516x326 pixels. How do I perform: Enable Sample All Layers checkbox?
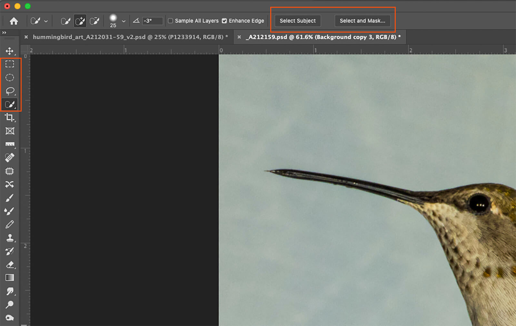[171, 21]
